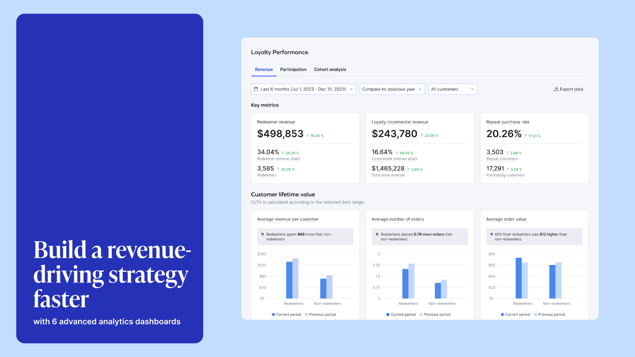Click the Repeat purchase rate label
The height and width of the screenshot is (357, 635).
(x=508, y=122)
